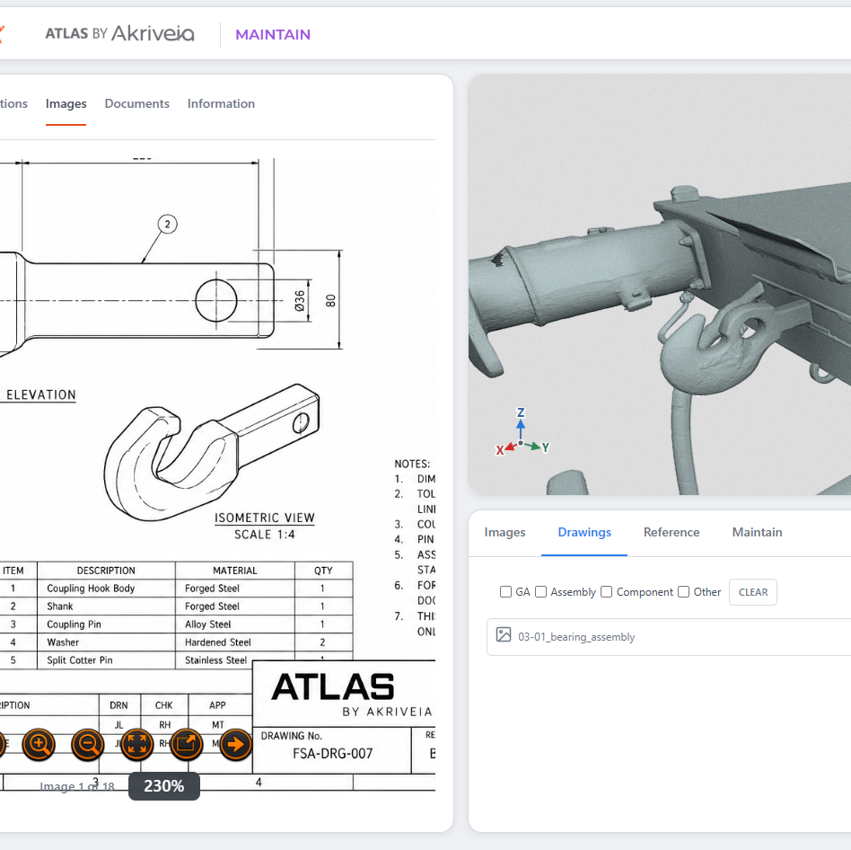Switch to Images tab in left panel
Image resolution: width=851 pixels, height=850 pixels.
[66, 103]
